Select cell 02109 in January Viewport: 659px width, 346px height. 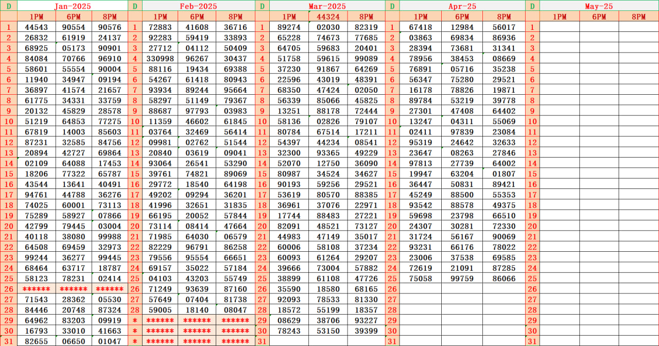(36, 163)
